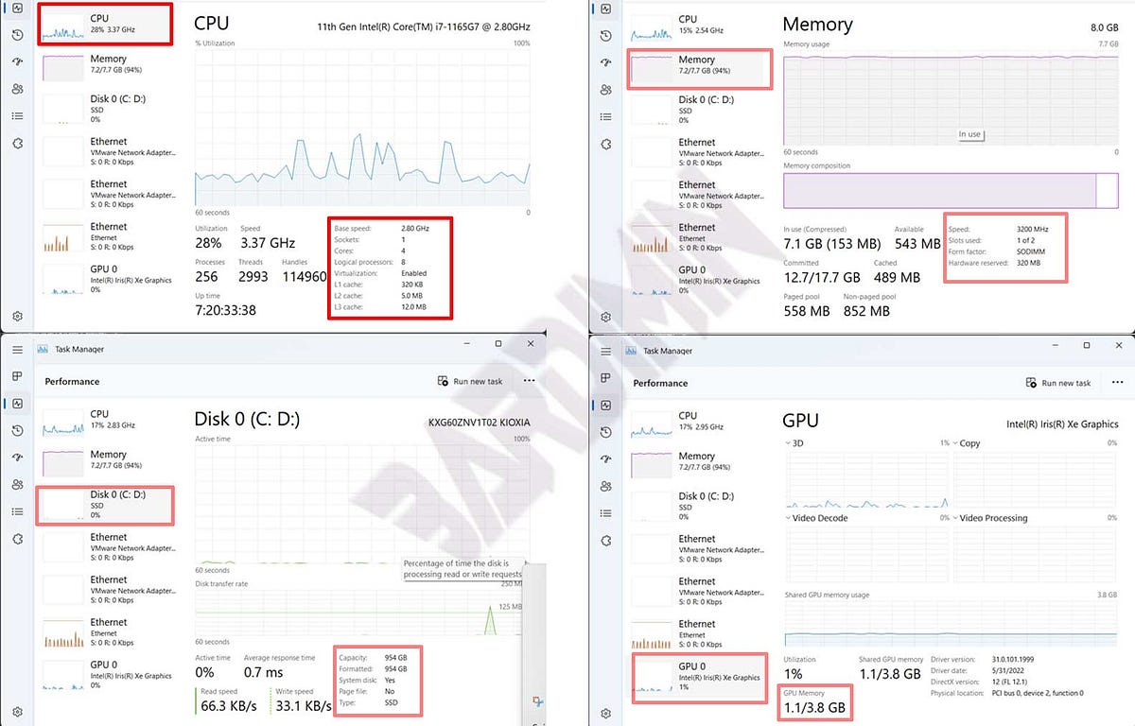Select CPU 15% entry in Memory view list
1135x726 pixels.
point(700,25)
